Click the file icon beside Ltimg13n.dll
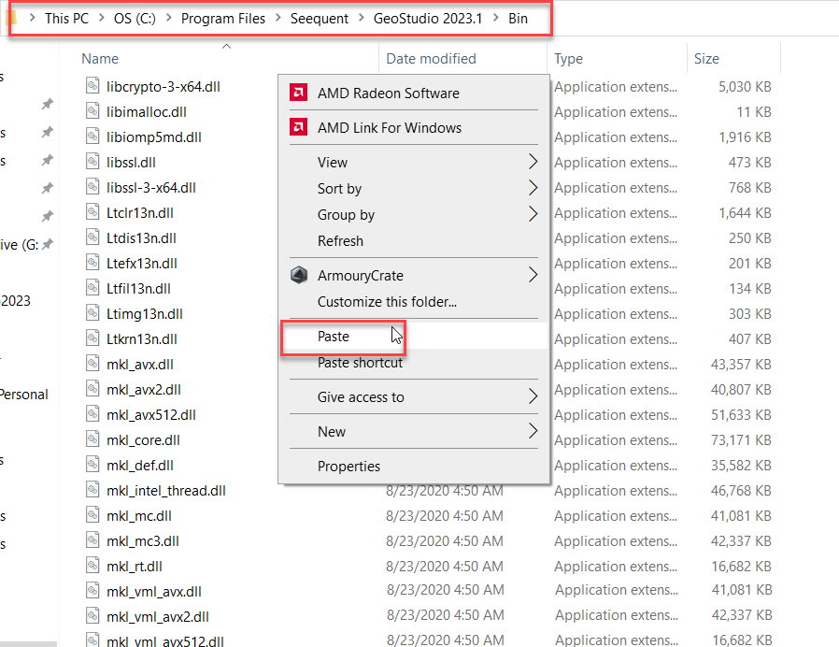Image resolution: width=839 pixels, height=647 pixels. tap(91, 313)
